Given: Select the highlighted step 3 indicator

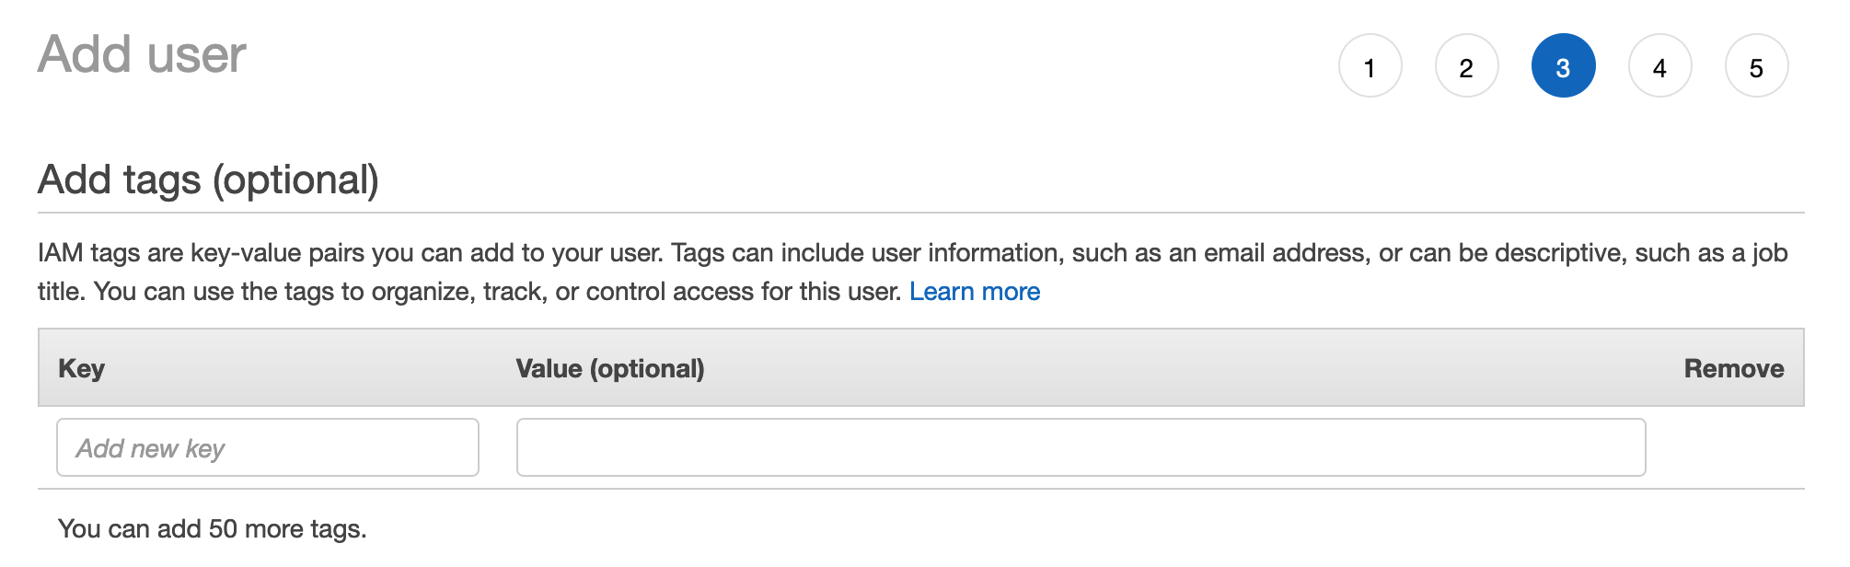Looking at the screenshot, I should click(1563, 66).
